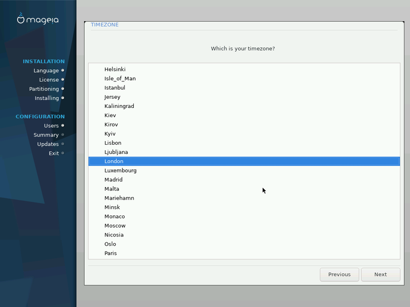Choose Minsk from the list
This screenshot has width=410, height=307.
tap(244, 207)
